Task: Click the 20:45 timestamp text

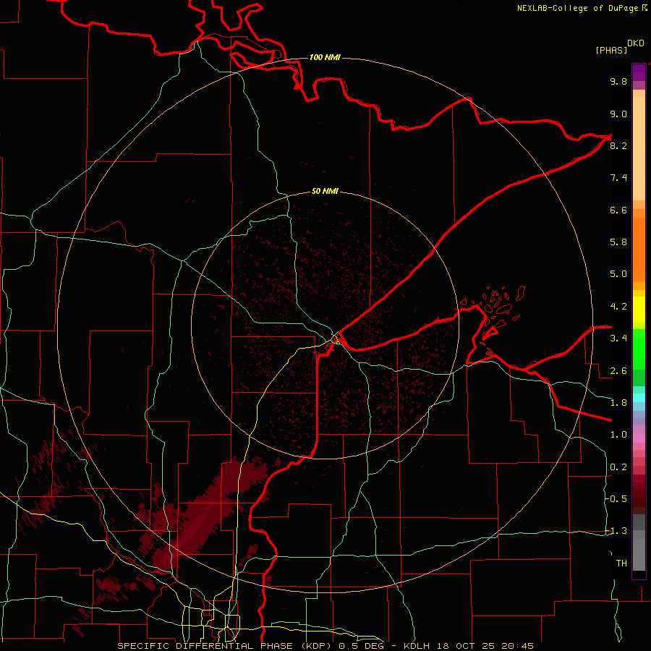Action: [x=517, y=646]
